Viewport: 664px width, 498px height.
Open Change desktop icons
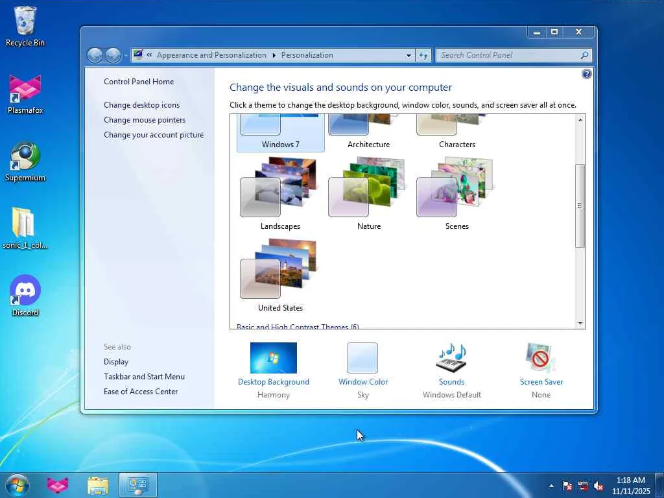(142, 104)
